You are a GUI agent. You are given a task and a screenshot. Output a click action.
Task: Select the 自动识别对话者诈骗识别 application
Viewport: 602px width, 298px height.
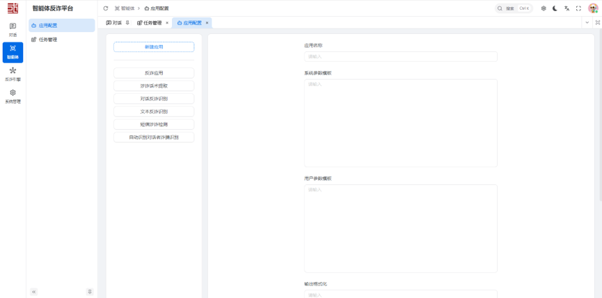[x=154, y=137]
